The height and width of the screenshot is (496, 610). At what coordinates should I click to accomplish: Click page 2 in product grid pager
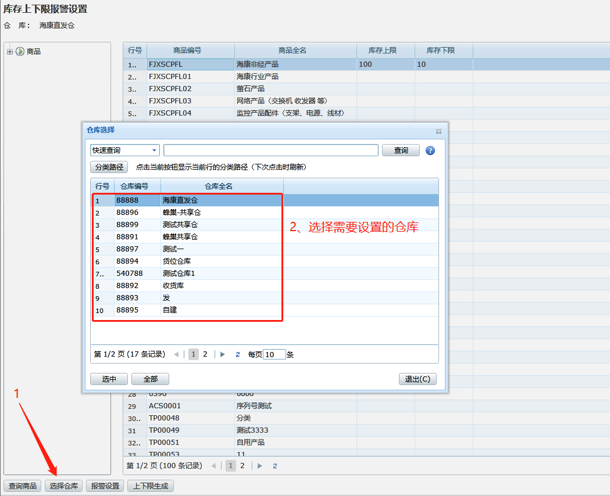[242, 466]
